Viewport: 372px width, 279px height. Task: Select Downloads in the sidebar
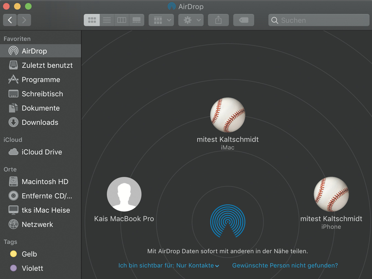pos(40,122)
